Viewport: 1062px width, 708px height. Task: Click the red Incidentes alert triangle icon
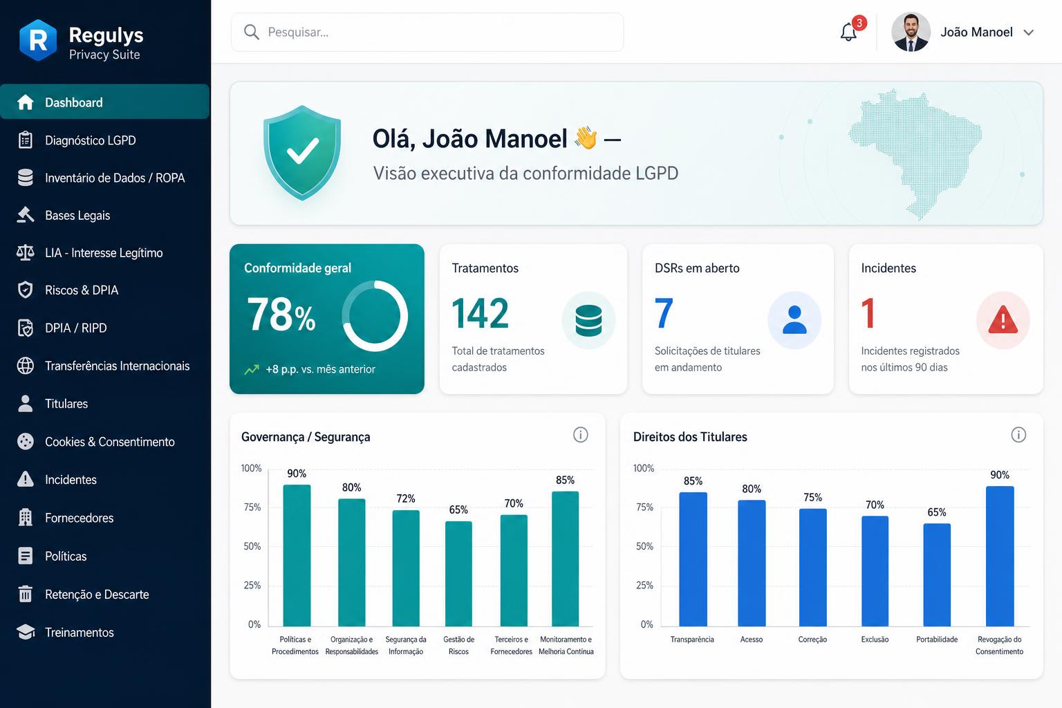coord(1003,320)
